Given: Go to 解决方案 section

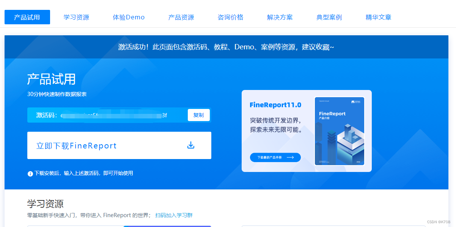Looking at the screenshot, I should (280, 17).
